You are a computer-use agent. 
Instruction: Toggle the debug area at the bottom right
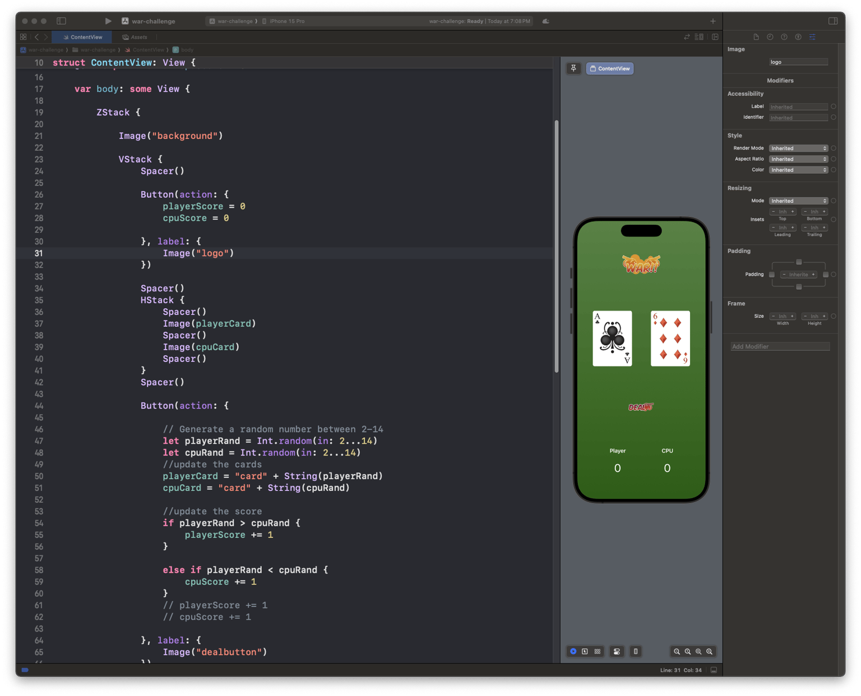click(714, 670)
